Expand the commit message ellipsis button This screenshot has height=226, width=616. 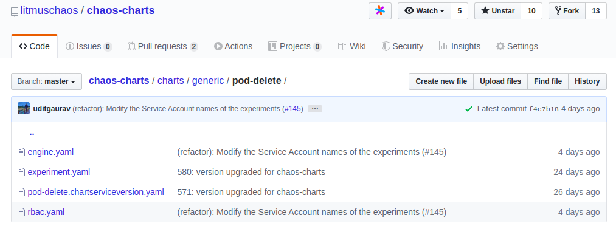pyautogui.click(x=315, y=109)
